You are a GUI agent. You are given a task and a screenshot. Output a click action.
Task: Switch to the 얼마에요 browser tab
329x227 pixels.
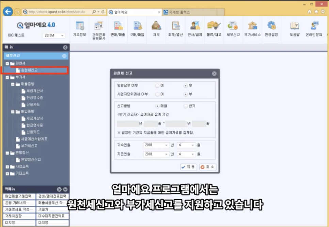coord(134,12)
